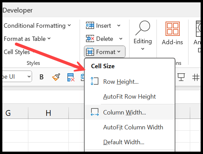The width and height of the screenshot is (203, 154).
Task: Expand the Delete dropdown arrow
Action: click(x=121, y=38)
